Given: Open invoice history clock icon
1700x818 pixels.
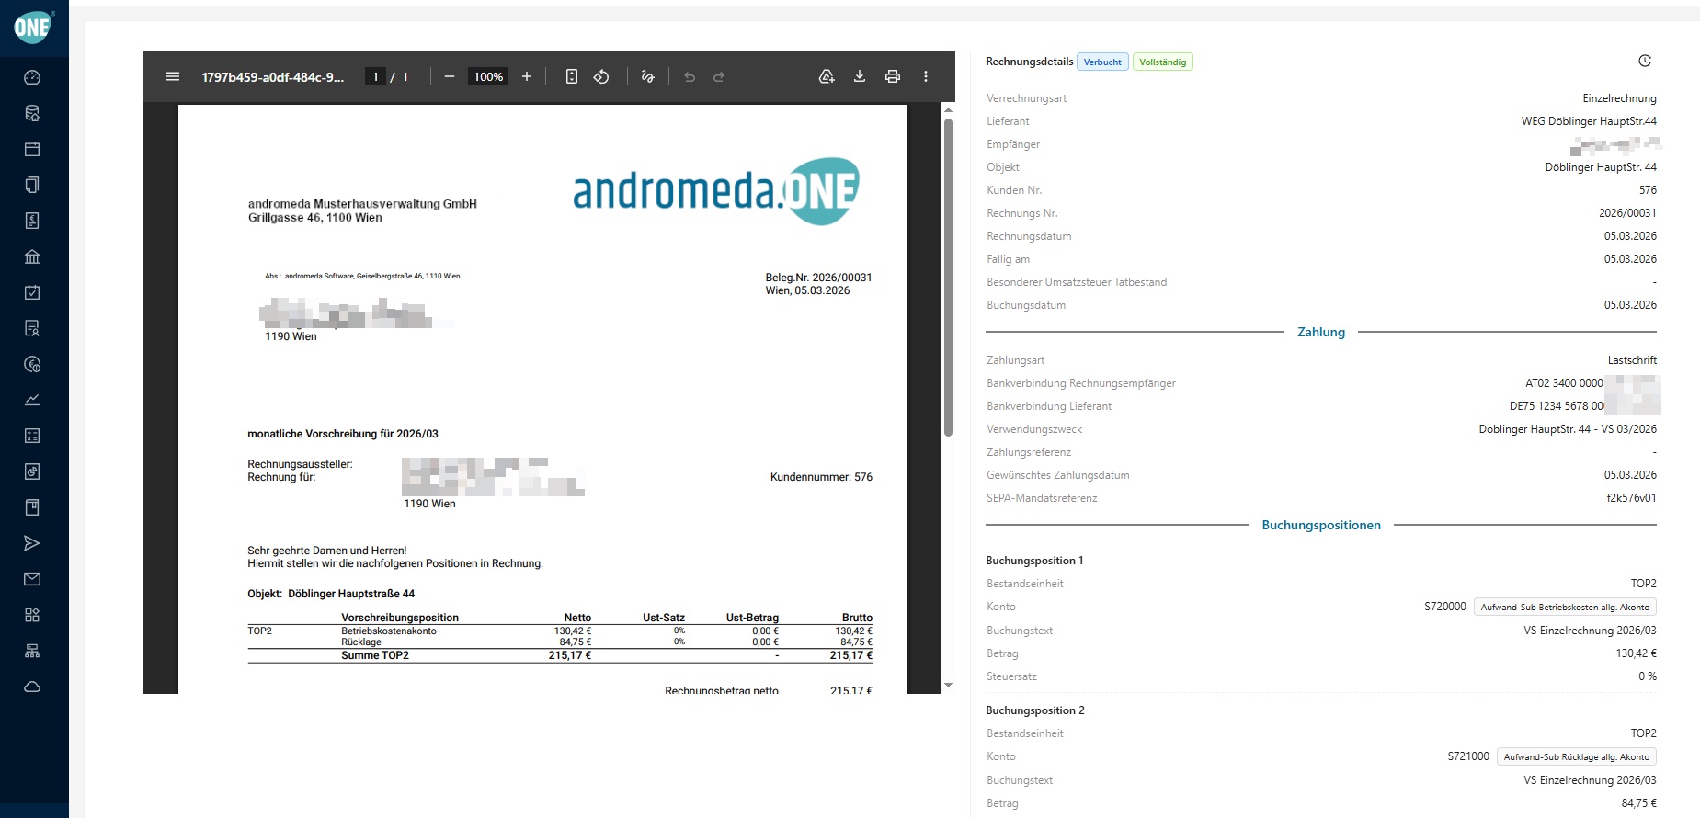Looking at the screenshot, I should 1645,61.
